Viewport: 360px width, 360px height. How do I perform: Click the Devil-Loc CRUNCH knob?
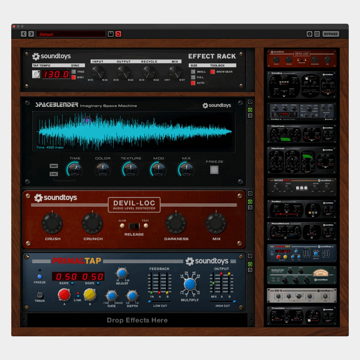coord(92,223)
